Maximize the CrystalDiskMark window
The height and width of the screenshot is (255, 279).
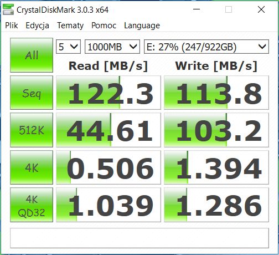tap(229, 9)
